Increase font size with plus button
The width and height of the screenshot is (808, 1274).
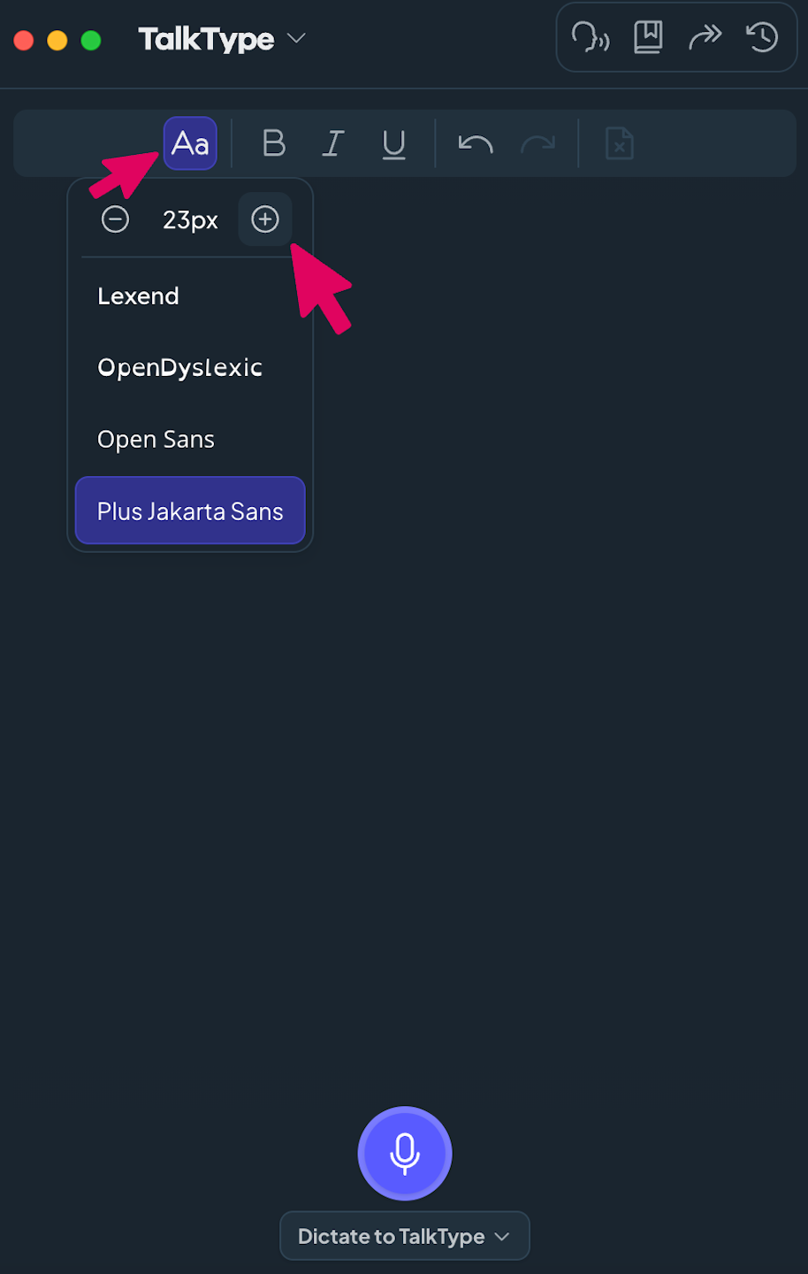265,219
